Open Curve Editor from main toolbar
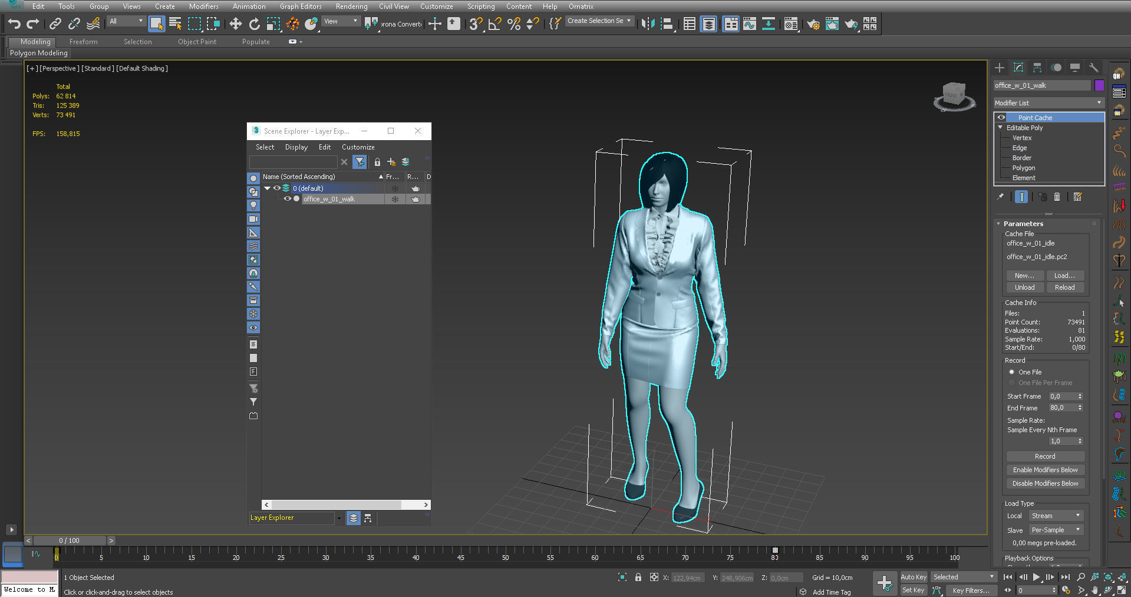The height and width of the screenshot is (597, 1131). click(x=750, y=24)
